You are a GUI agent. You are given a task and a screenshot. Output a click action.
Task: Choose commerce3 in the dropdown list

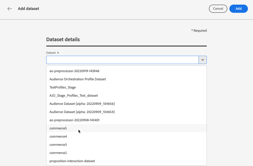click(x=58, y=145)
